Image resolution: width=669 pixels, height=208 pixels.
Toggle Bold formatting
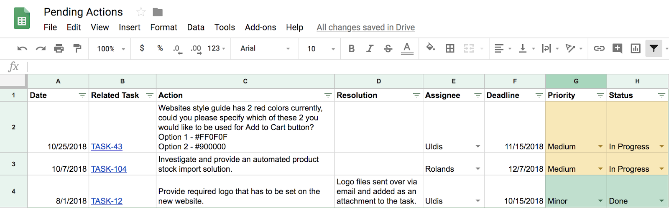click(352, 49)
